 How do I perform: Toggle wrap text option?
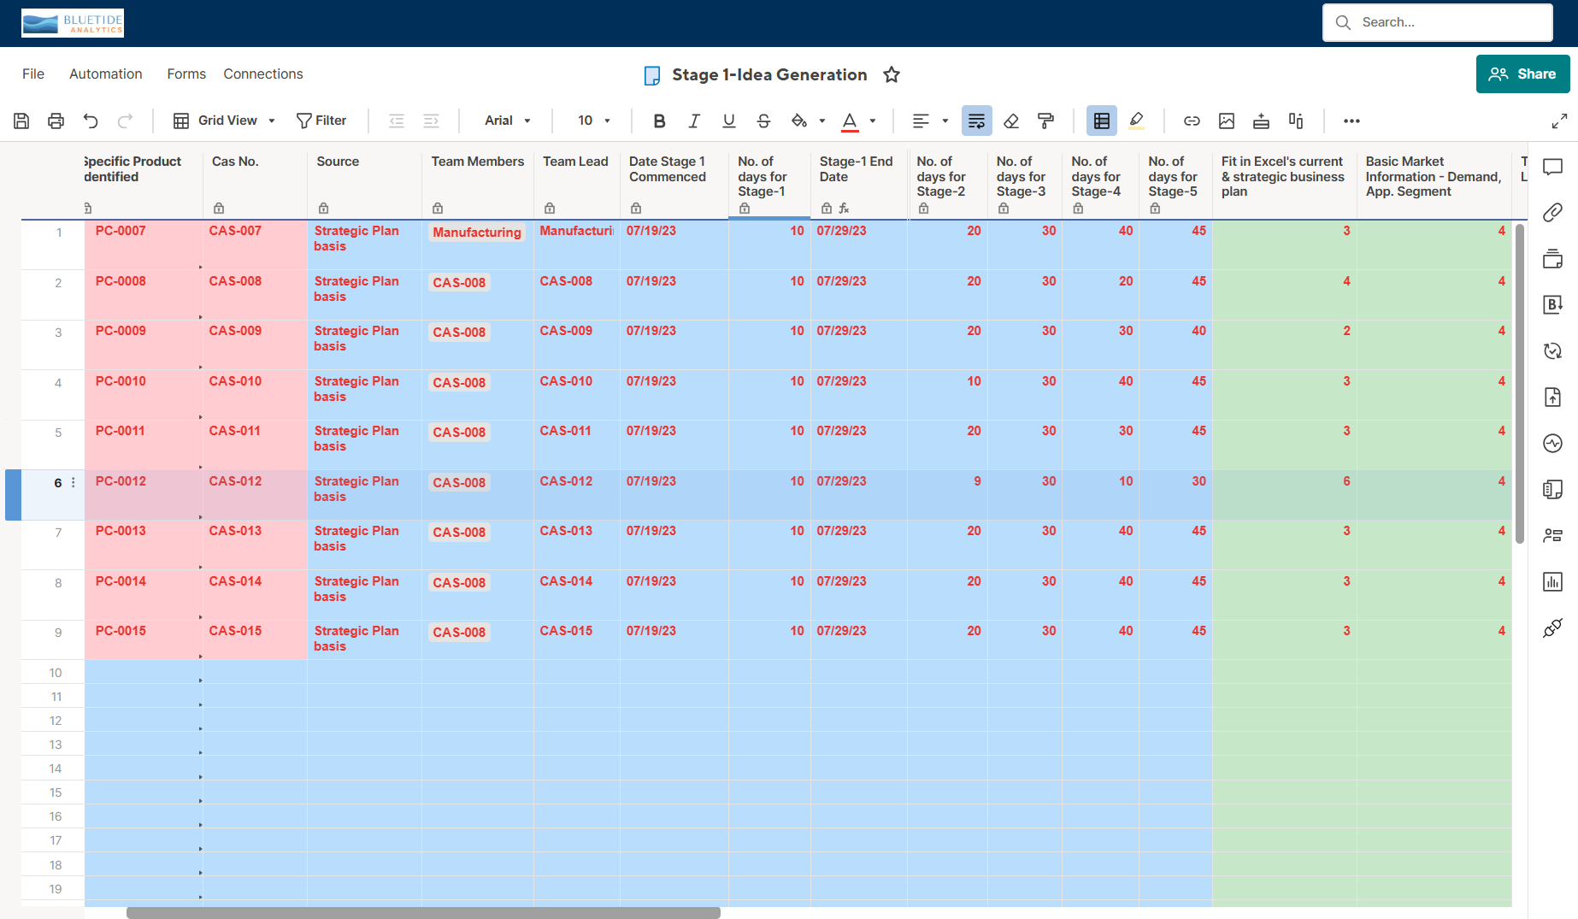[976, 121]
